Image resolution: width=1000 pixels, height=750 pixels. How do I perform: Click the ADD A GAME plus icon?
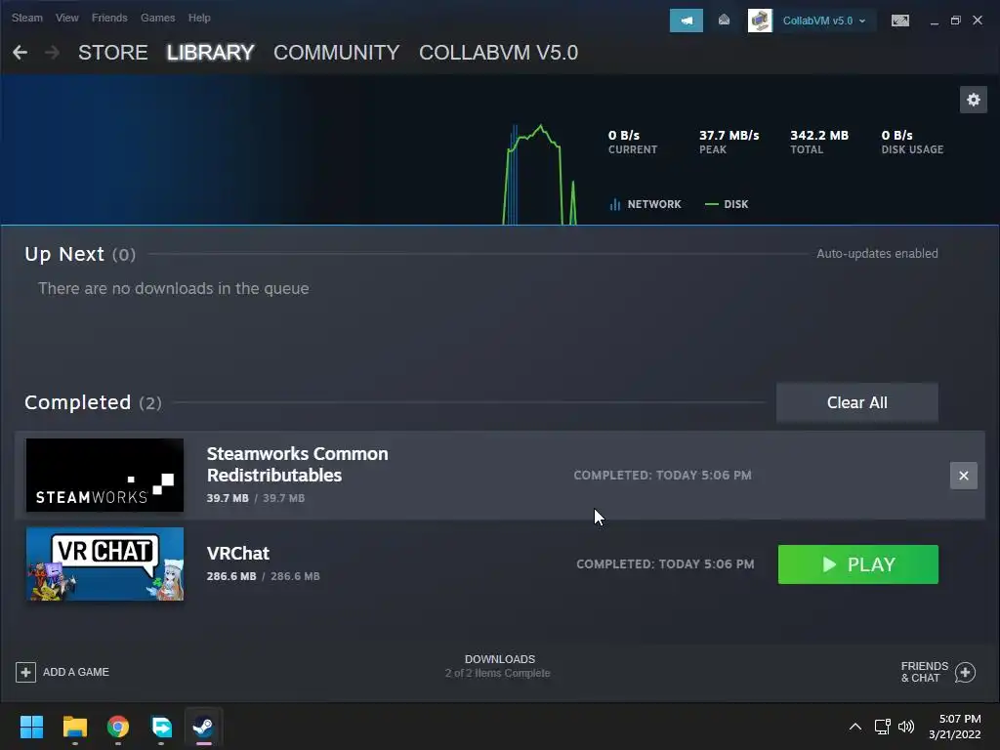(25, 672)
